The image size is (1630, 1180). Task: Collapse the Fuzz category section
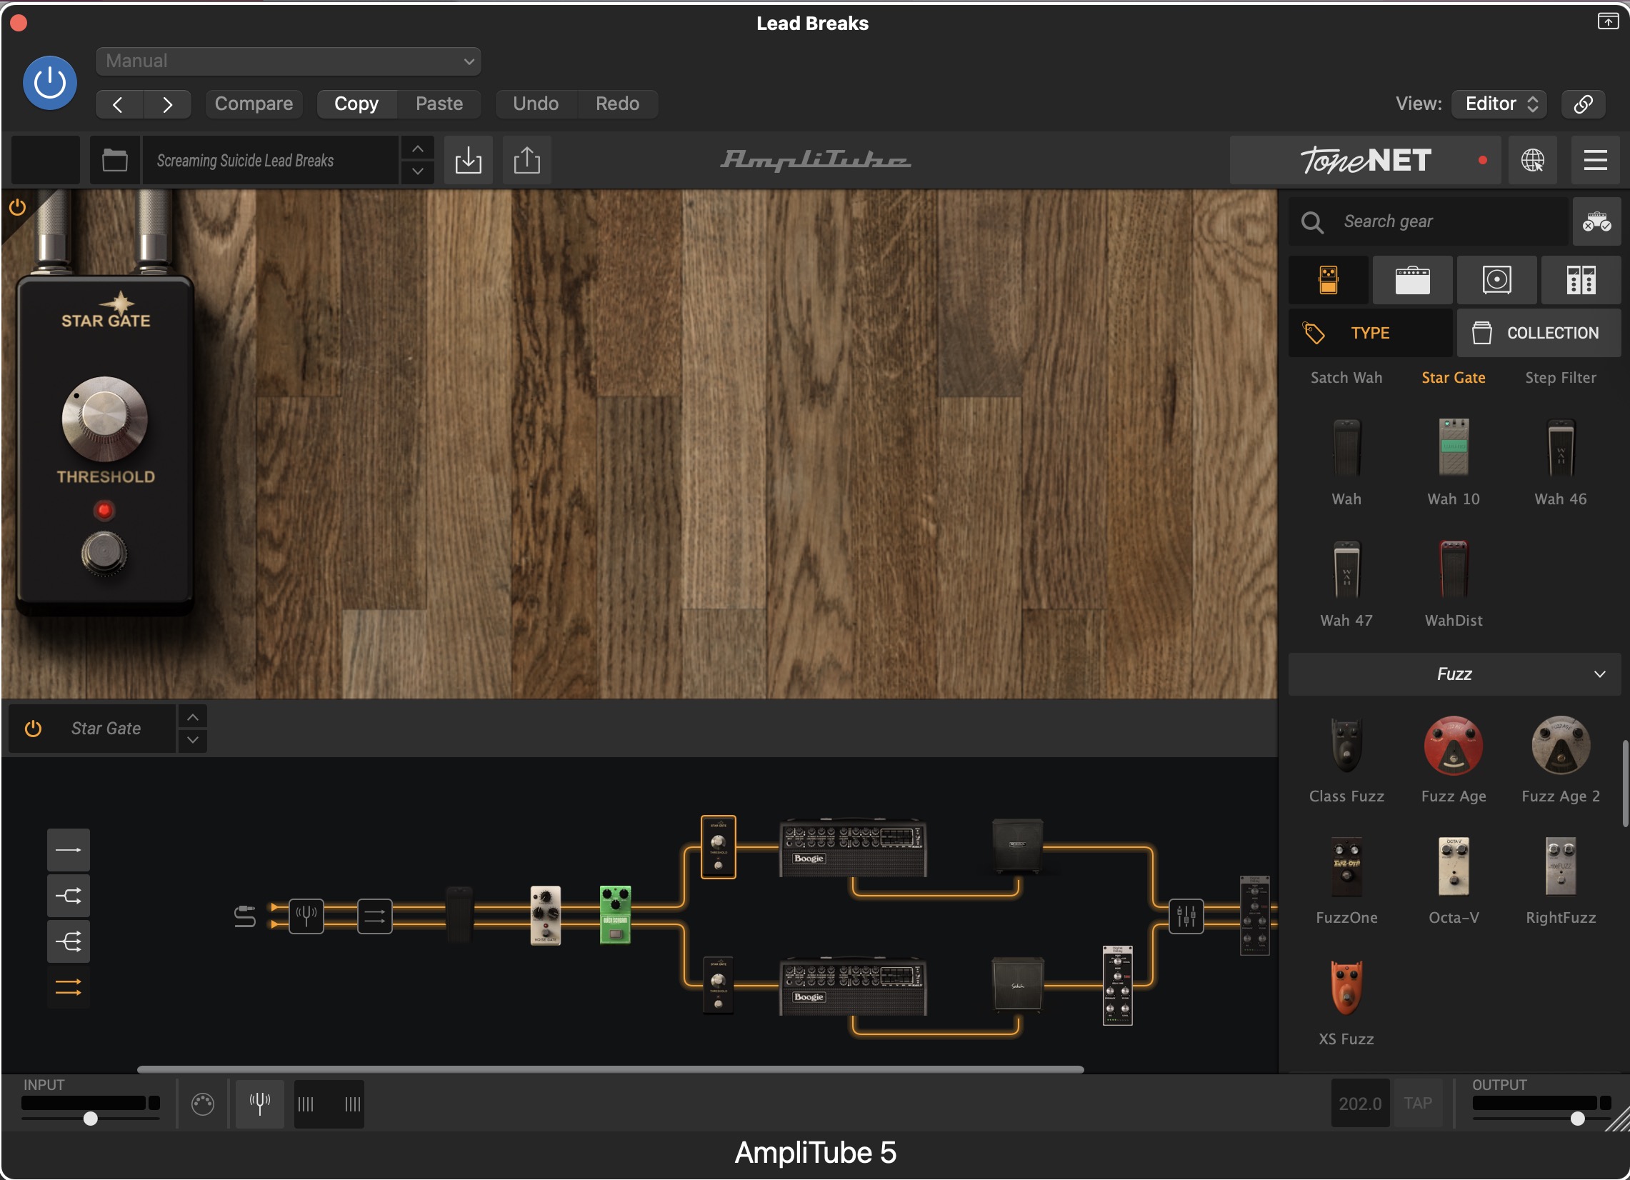1454,674
